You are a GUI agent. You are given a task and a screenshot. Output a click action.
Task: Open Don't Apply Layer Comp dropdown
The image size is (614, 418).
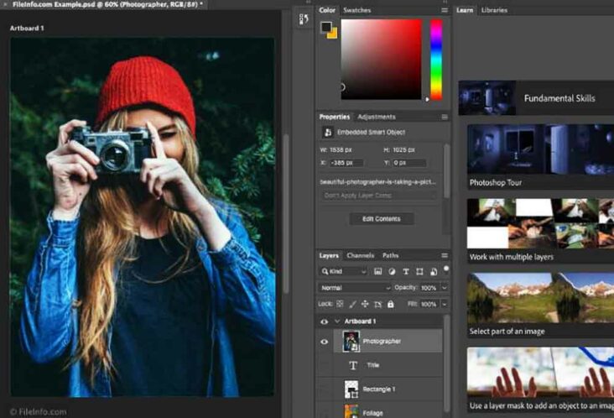point(379,196)
